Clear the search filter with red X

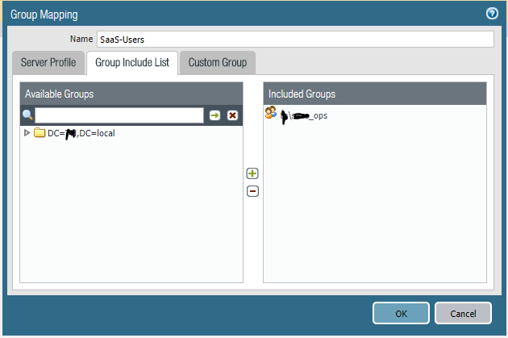[x=232, y=115]
